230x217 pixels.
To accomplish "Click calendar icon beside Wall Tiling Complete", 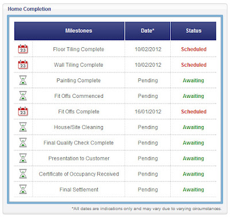I will pyautogui.click(x=23, y=64).
